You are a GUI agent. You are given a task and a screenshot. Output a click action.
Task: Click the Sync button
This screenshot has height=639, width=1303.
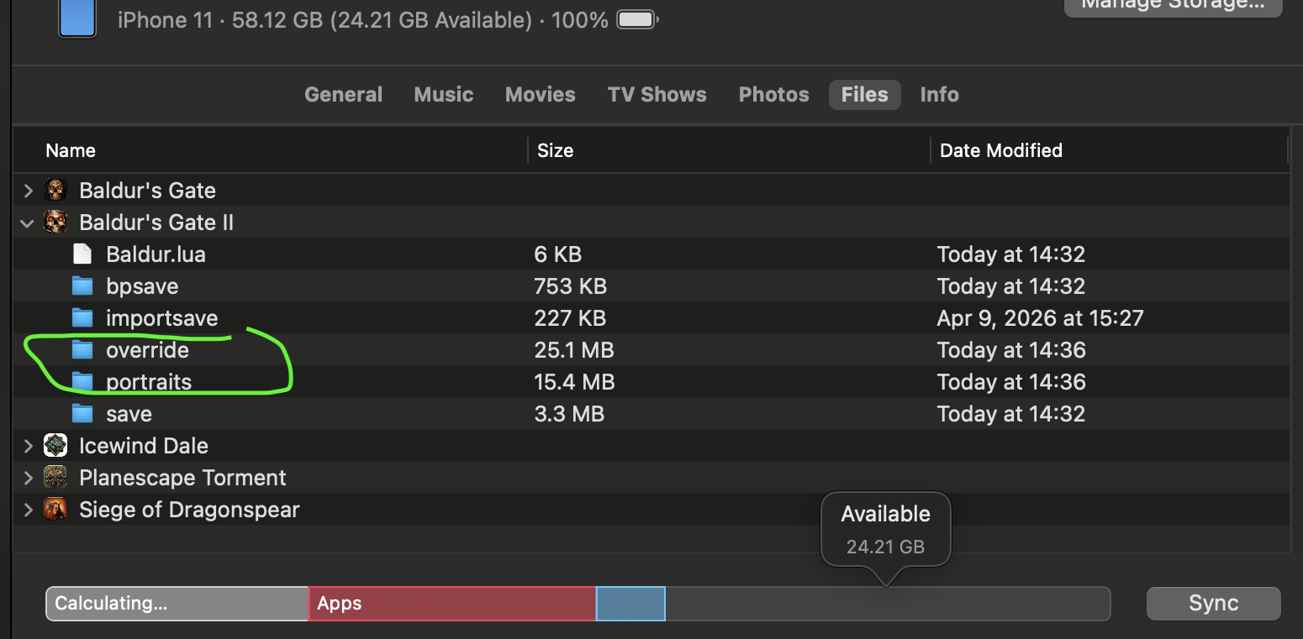(1214, 604)
